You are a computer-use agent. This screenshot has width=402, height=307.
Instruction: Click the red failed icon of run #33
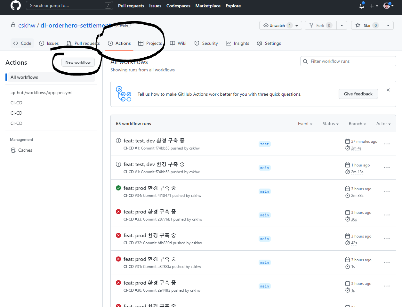coord(118,212)
